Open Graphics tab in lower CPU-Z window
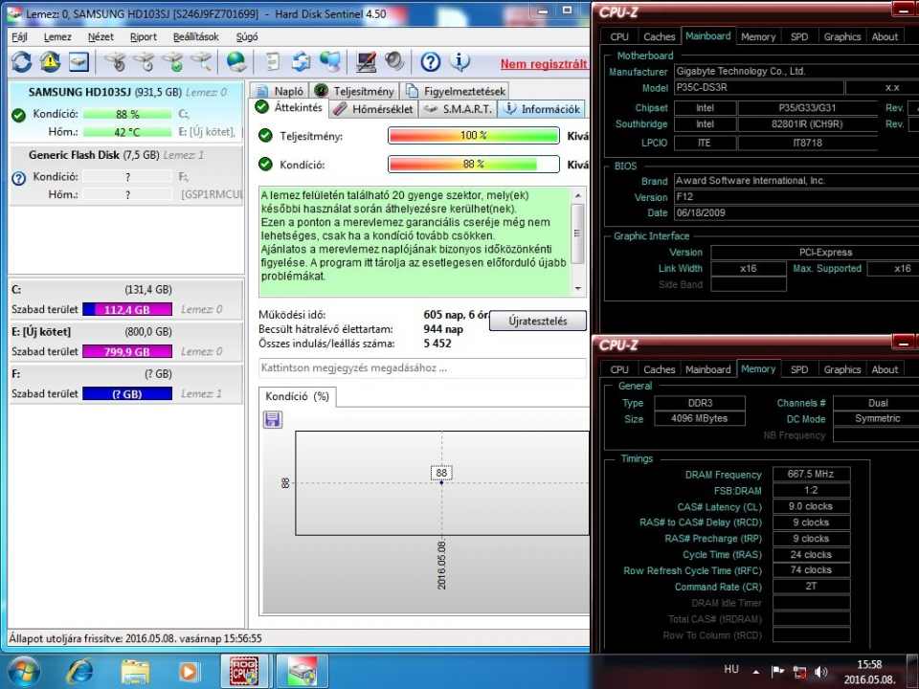This screenshot has width=919, height=689. 841,369
